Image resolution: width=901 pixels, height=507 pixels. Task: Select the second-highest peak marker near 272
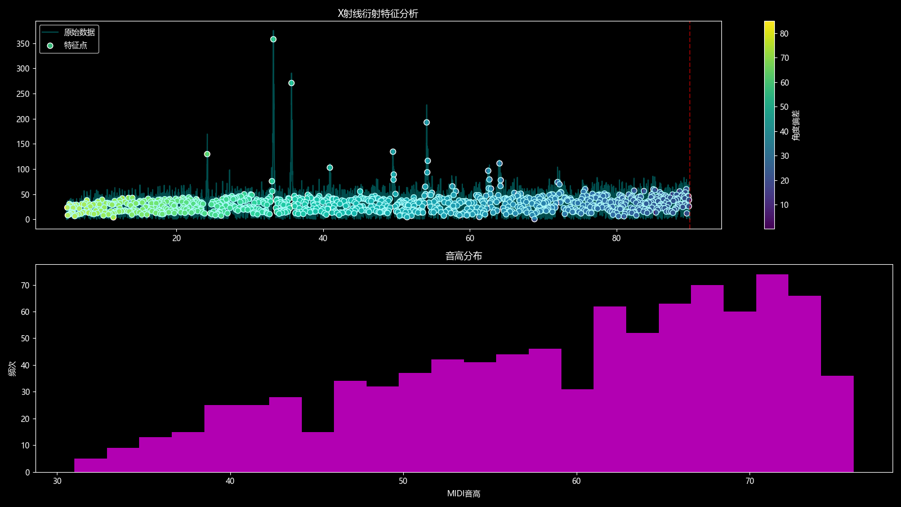291,83
